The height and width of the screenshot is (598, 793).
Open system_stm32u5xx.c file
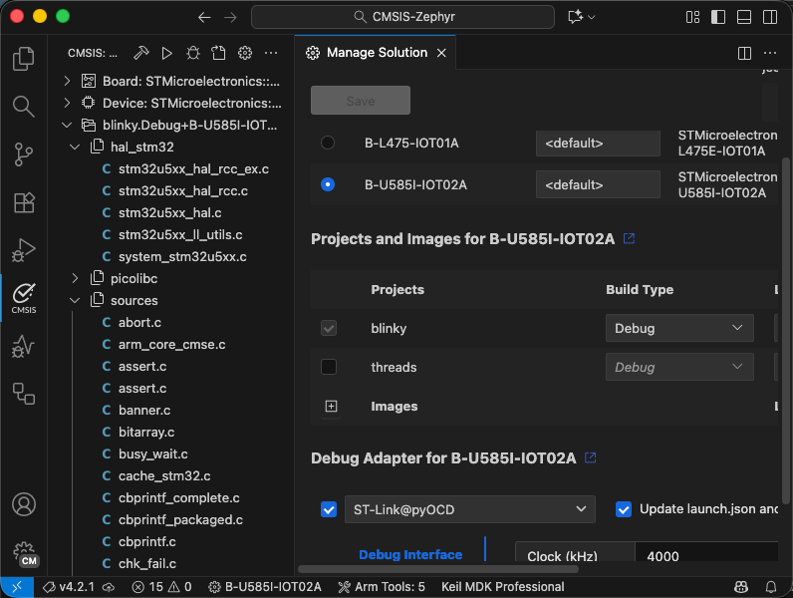pyautogui.click(x=182, y=256)
